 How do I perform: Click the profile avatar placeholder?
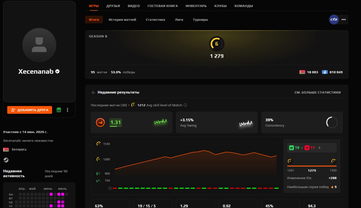[39, 45]
